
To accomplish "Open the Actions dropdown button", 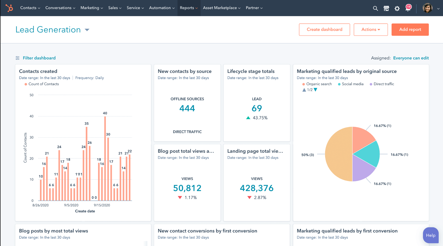I will point(371,30).
